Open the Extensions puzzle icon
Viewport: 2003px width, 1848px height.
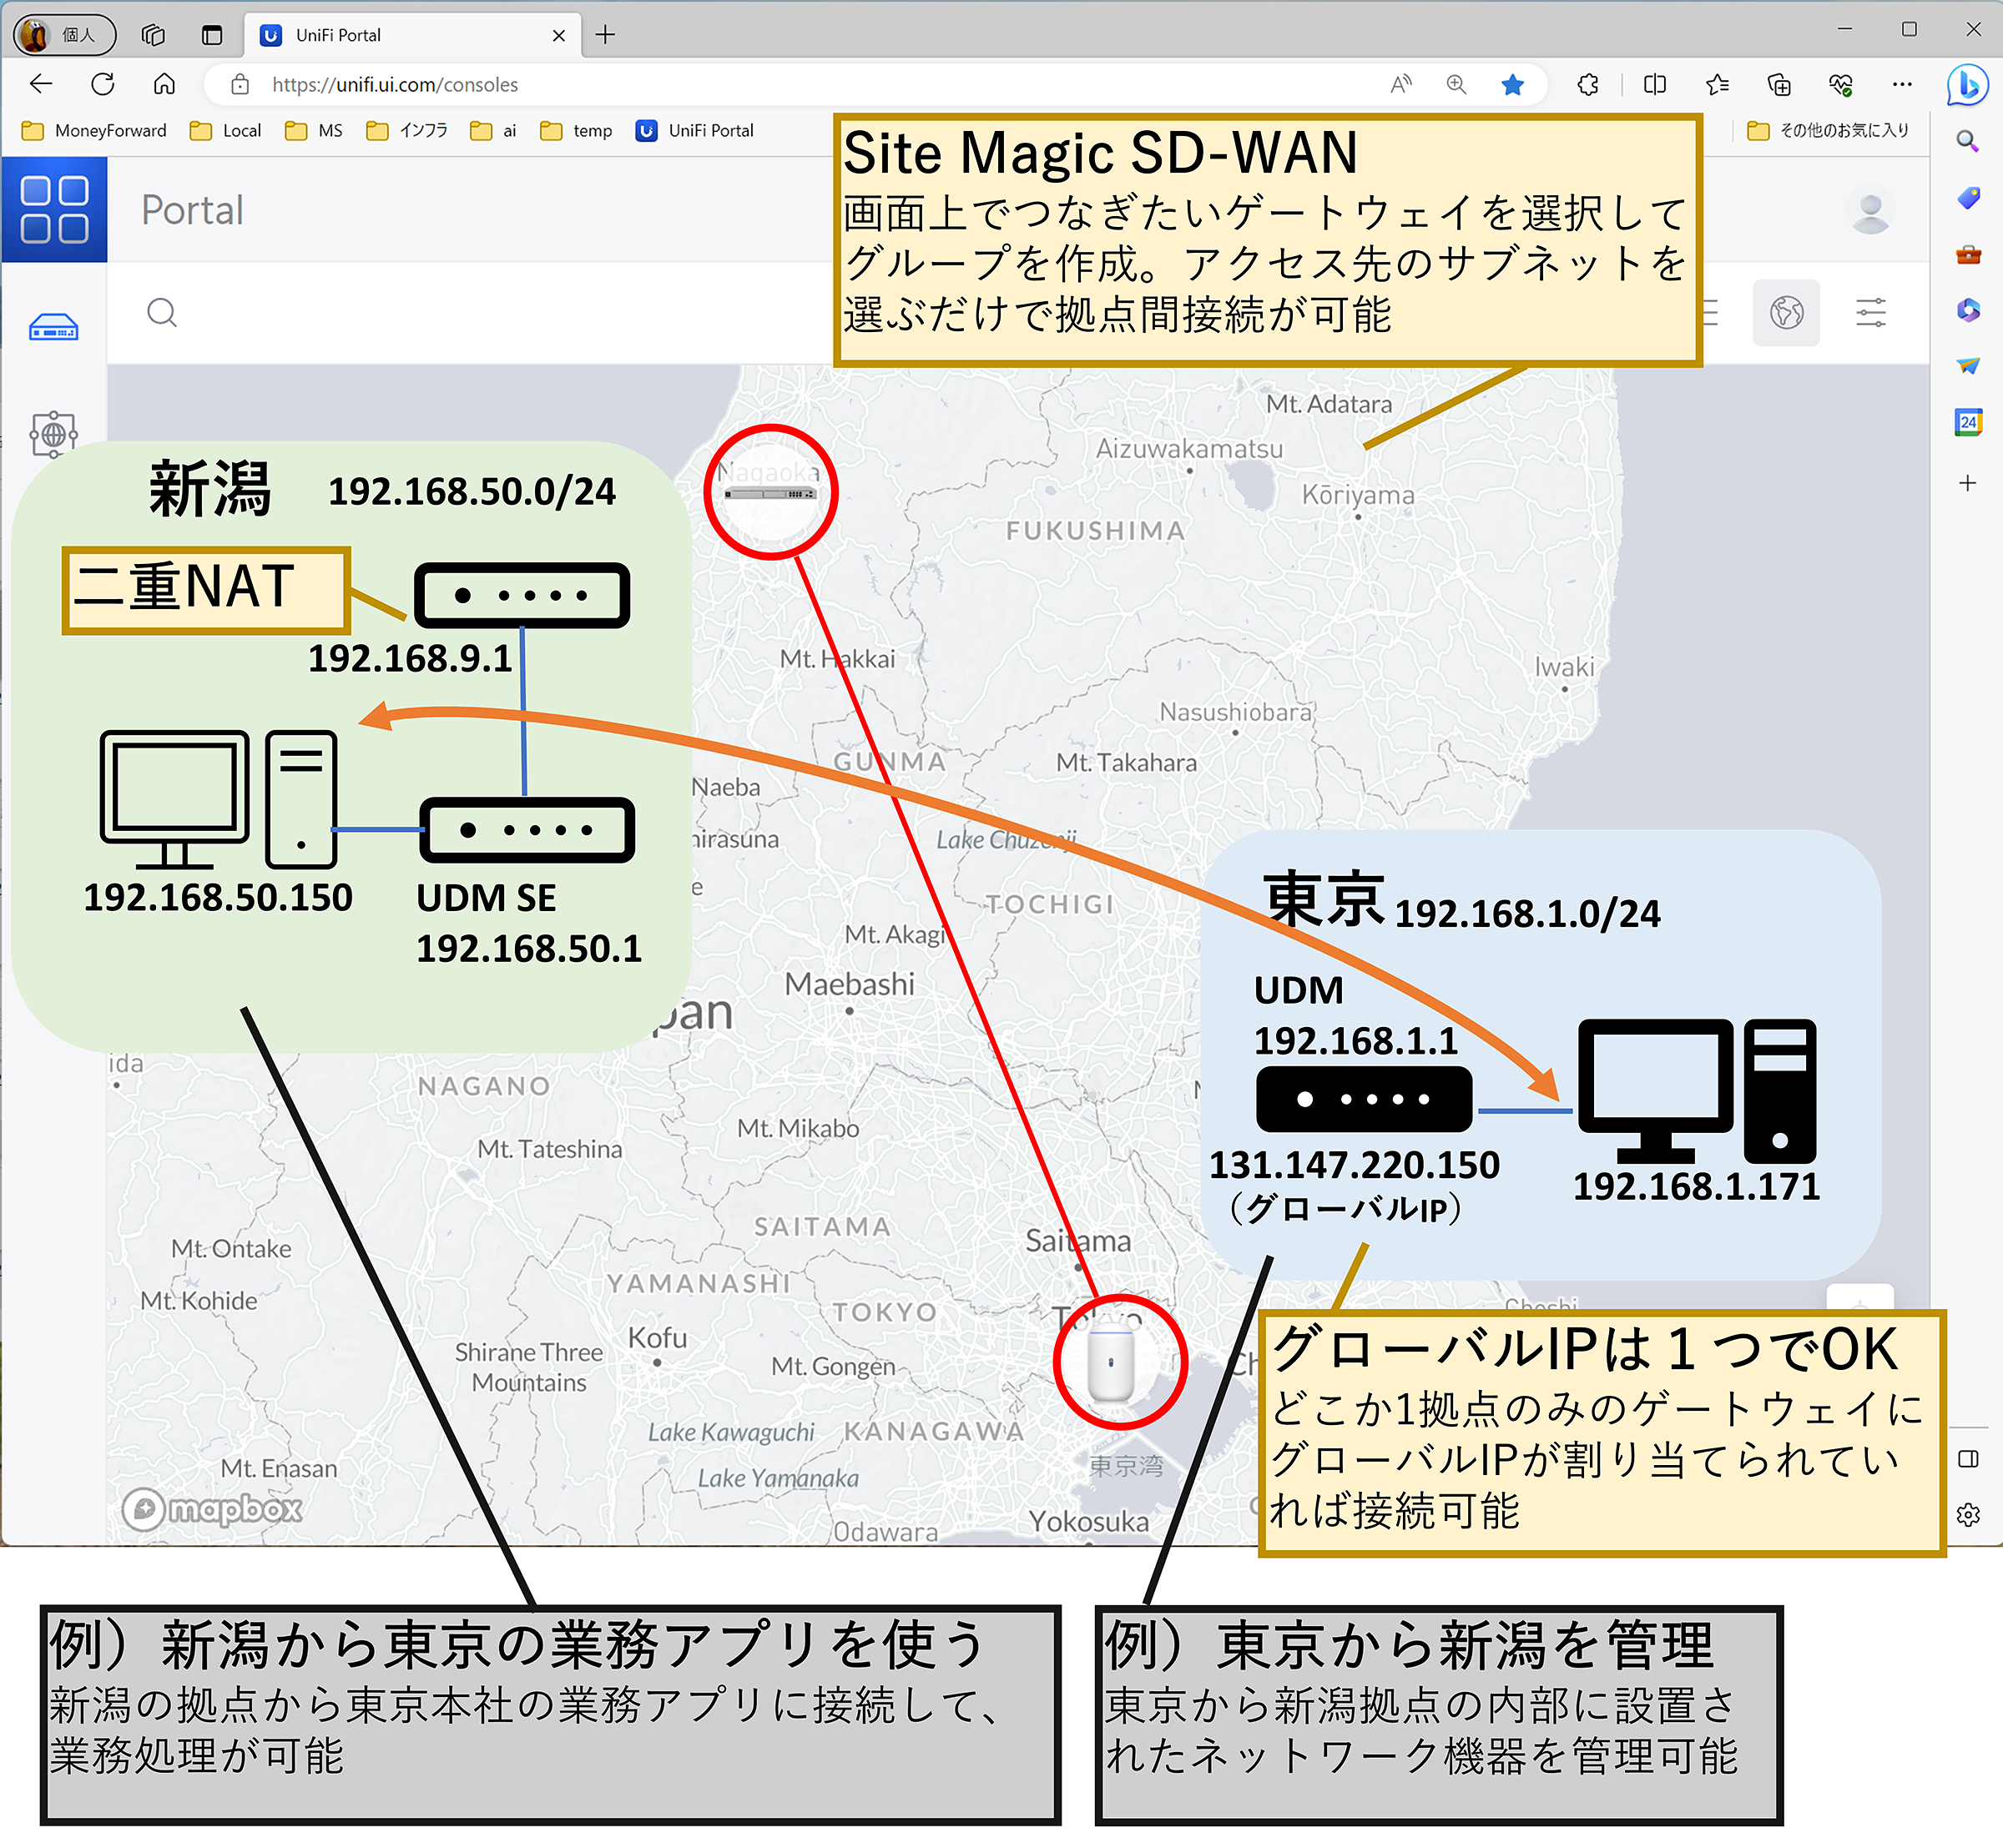[1587, 85]
